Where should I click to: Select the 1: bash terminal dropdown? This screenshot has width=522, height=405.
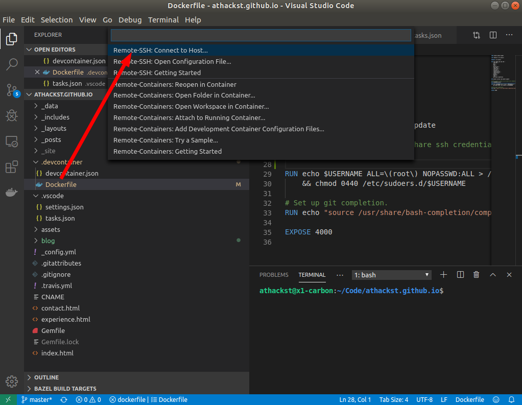(391, 275)
